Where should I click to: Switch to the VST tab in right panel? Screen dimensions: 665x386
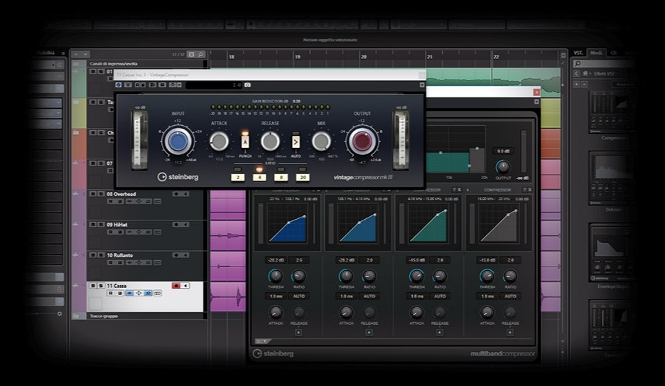(x=579, y=53)
